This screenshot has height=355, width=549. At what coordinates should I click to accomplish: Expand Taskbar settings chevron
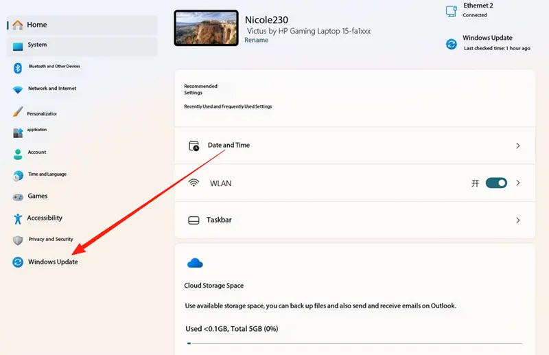coord(518,220)
